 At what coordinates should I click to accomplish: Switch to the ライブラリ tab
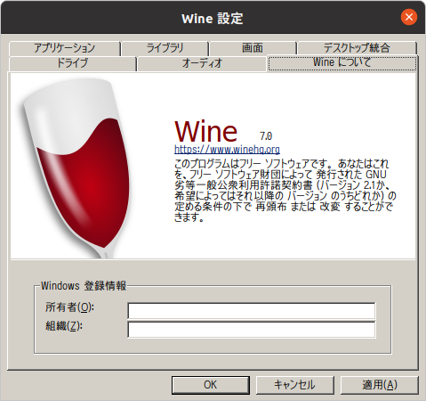(165, 48)
